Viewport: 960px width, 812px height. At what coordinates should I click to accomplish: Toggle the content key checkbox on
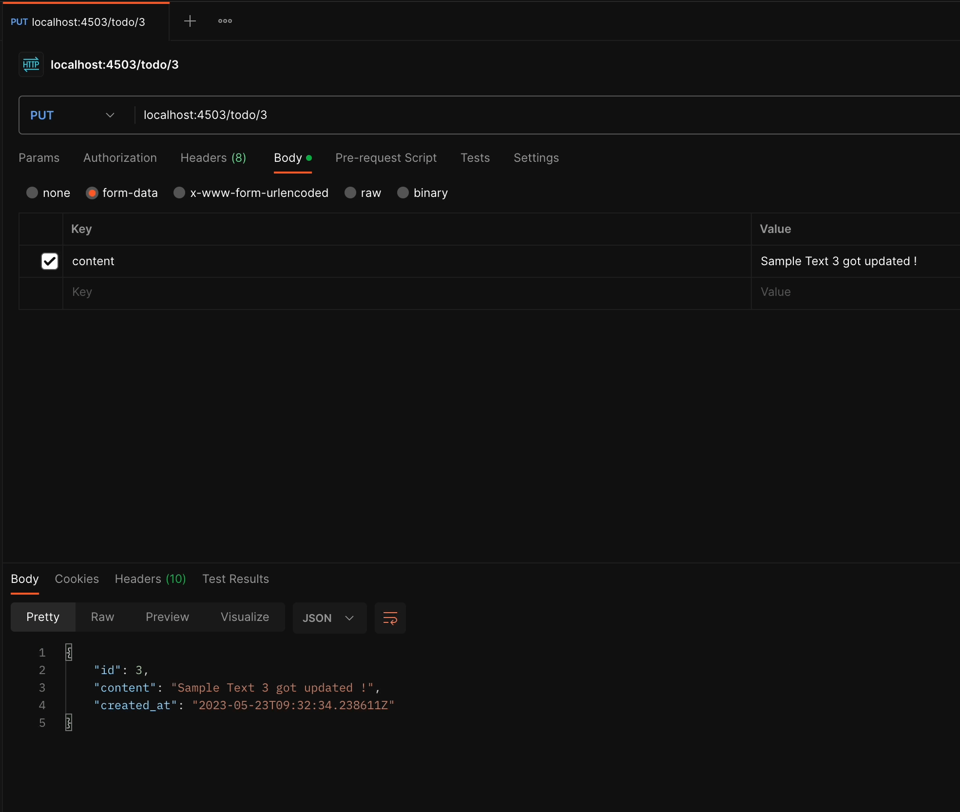pos(49,260)
